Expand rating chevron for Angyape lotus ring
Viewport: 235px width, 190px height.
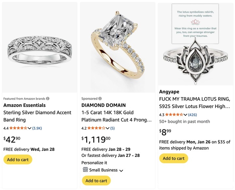click(x=186, y=115)
